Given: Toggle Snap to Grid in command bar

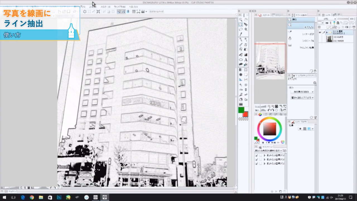Looking at the screenshot, I should pos(128,11).
